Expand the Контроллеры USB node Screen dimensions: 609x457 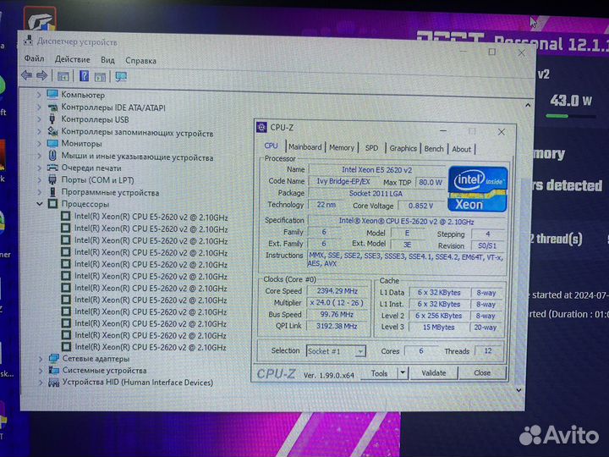(39, 119)
